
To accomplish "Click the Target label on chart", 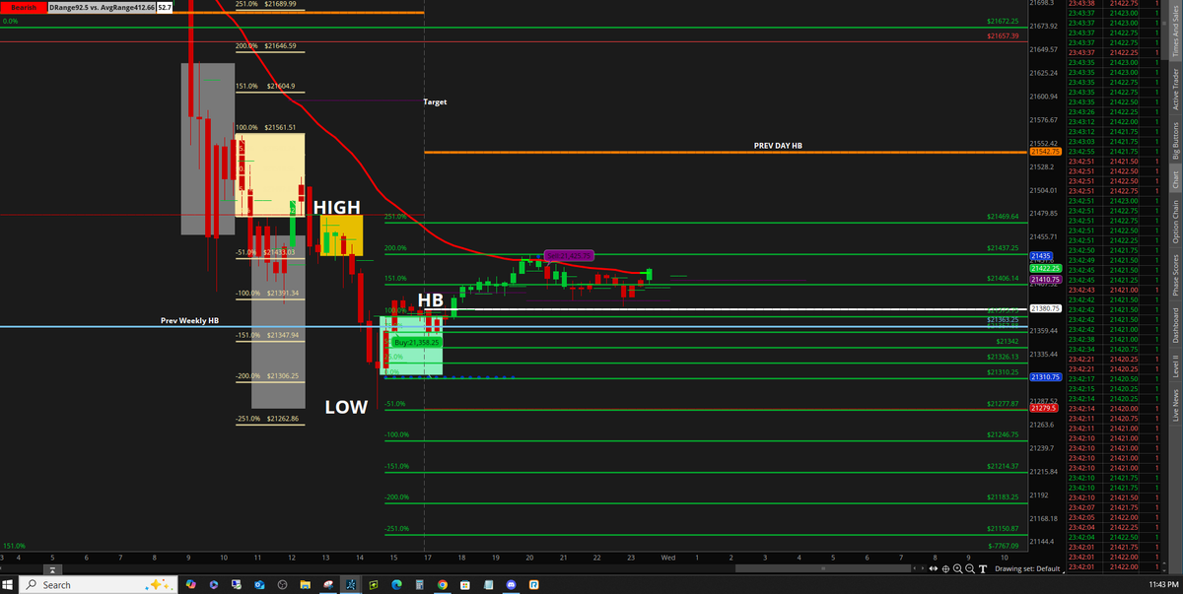I will [435, 101].
